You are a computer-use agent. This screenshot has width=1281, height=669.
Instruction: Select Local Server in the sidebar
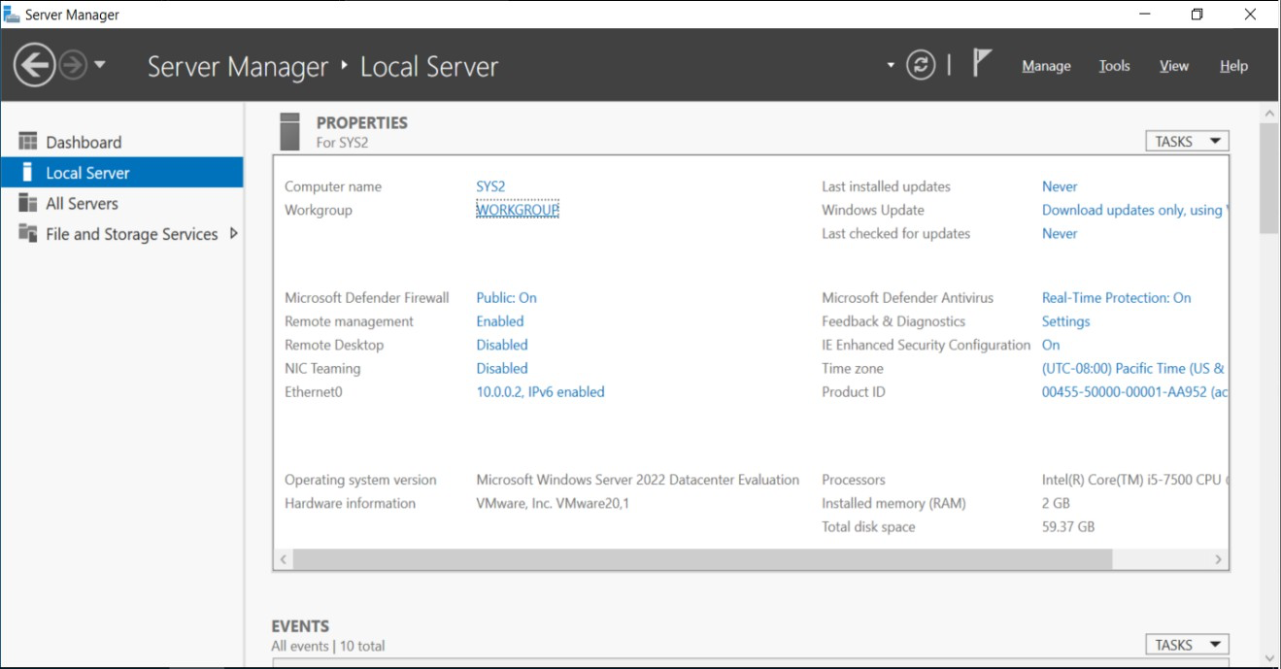121,173
